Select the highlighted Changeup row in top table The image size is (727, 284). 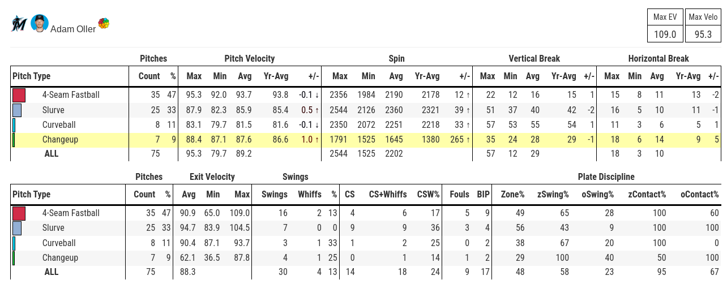point(366,139)
